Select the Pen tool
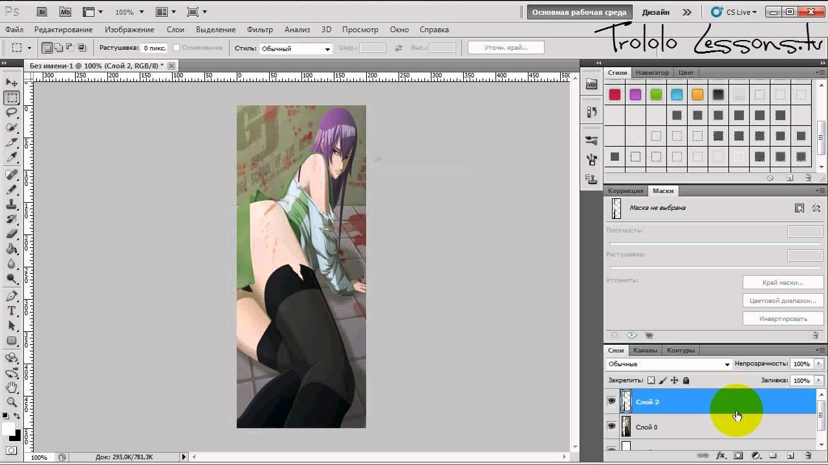 pyautogui.click(x=12, y=296)
